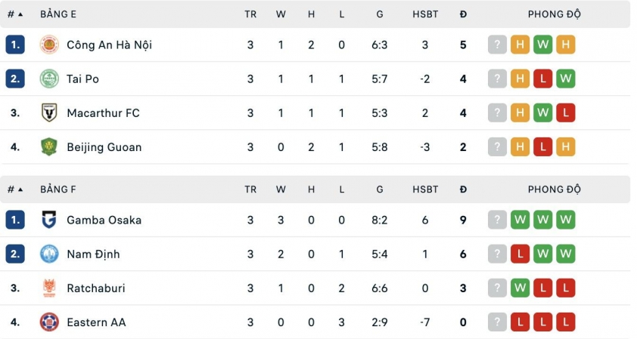Click the Công An Hà Nội club logo
Screen dimensions: 637x339
49,45
